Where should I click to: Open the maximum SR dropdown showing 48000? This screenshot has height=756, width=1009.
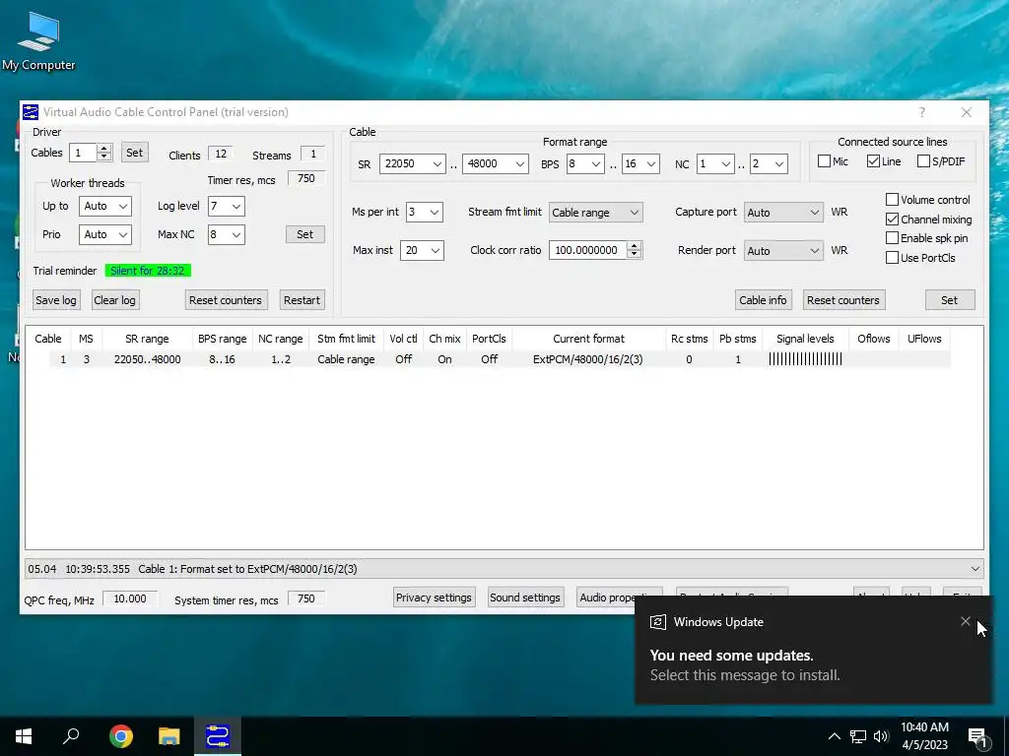[x=496, y=164]
